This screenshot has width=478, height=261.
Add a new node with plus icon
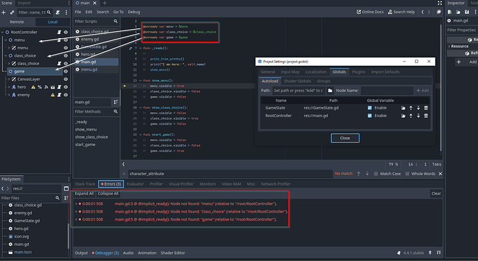[x=3, y=12]
